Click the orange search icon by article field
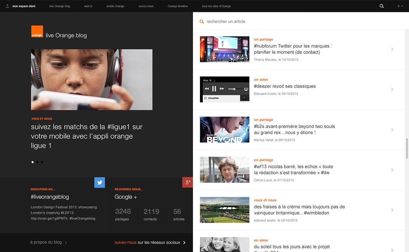Viewport: 409px width, 252px height. coord(202,22)
